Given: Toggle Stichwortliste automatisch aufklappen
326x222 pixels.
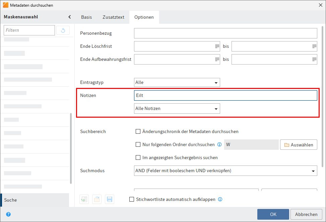Looking at the screenshot, I should click(132, 199).
